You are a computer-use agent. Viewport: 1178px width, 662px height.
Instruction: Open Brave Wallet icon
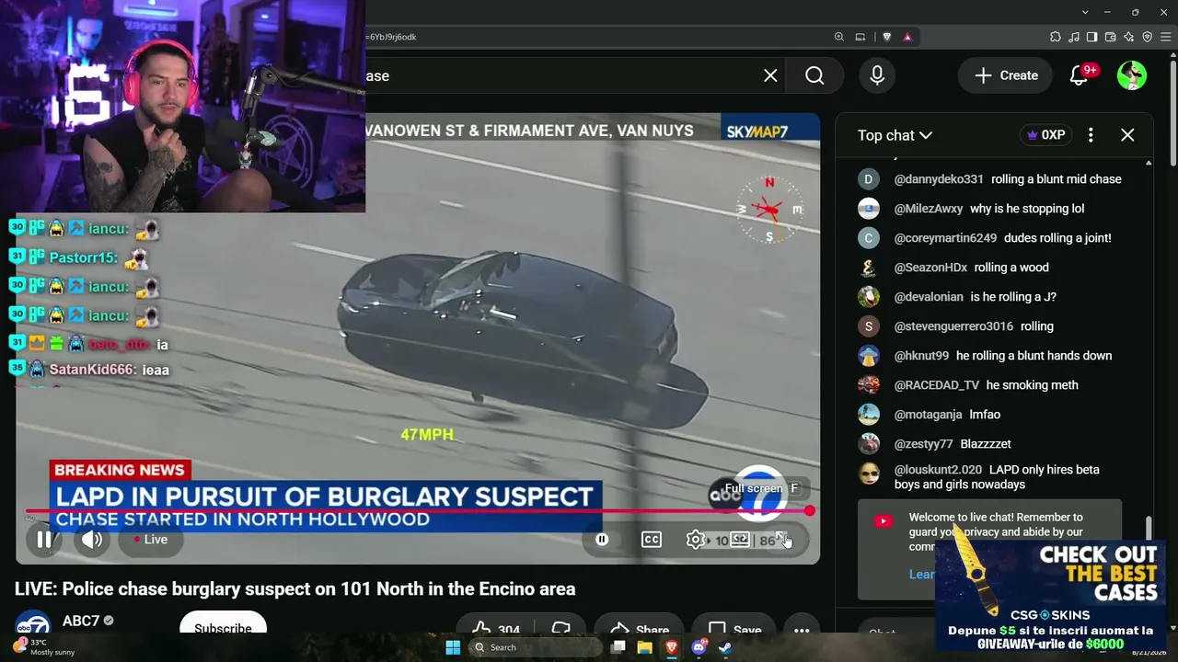[1111, 37]
